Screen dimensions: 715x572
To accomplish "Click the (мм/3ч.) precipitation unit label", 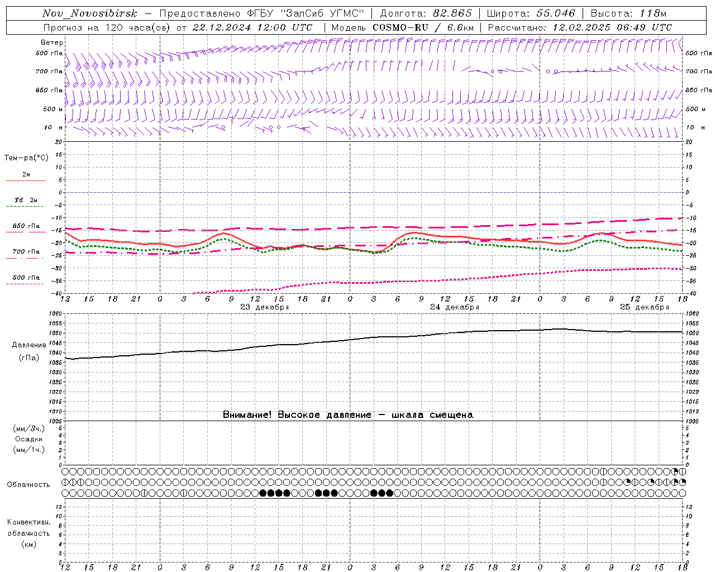I will click(x=29, y=428).
